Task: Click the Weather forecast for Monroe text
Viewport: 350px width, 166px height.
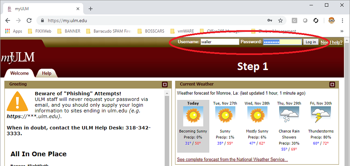Action: 241,93
